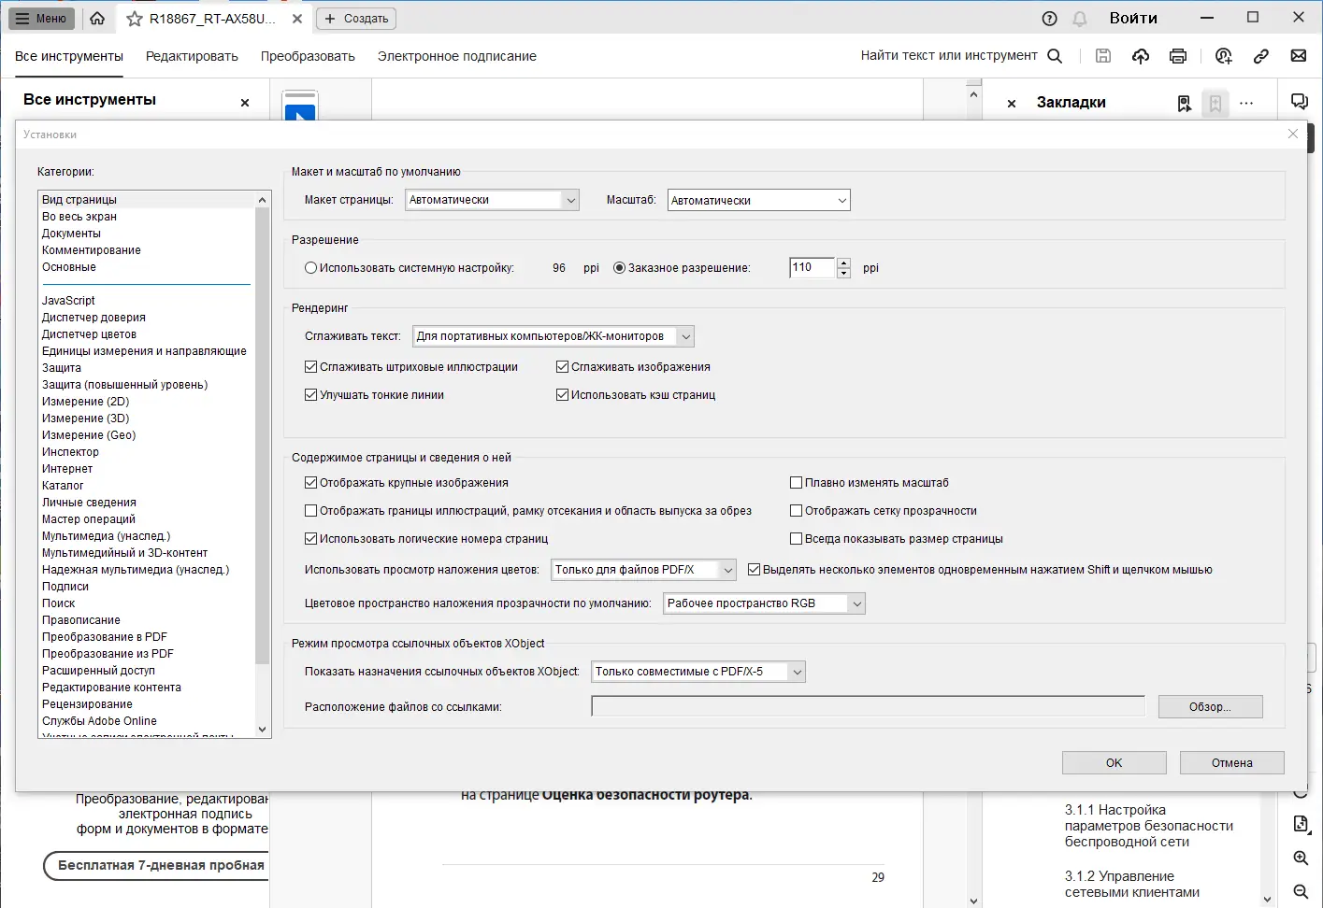Save the file with floppy icon

pos(1103,56)
